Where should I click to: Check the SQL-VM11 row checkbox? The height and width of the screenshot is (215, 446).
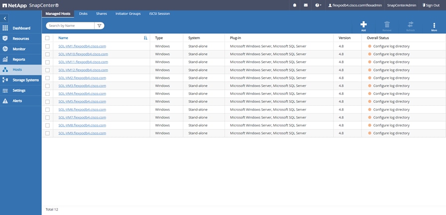47,62
